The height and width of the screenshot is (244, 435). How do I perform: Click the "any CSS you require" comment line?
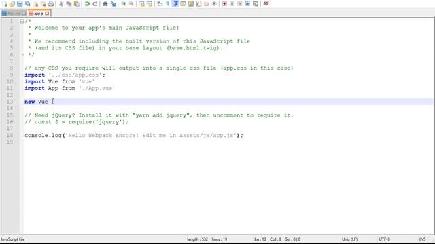point(158,68)
